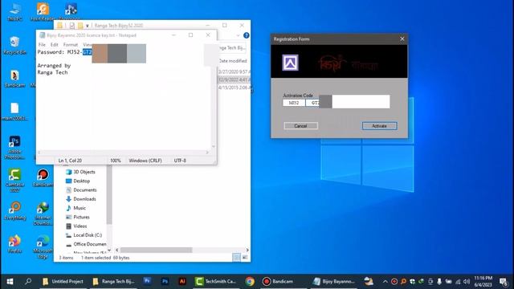Click 'Ln 1, Col 20' in Notepad status bar
This screenshot has height=289, width=514.
click(x=70, y=161)
